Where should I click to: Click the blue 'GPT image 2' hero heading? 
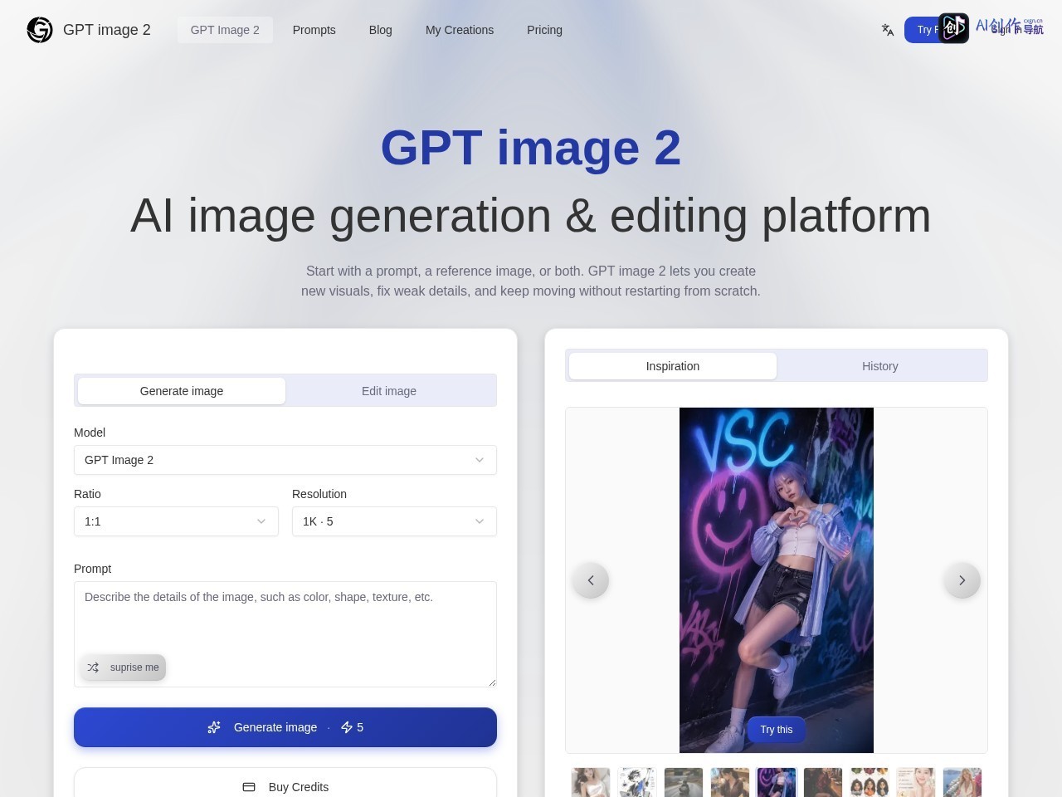click(x=531, y=148)
